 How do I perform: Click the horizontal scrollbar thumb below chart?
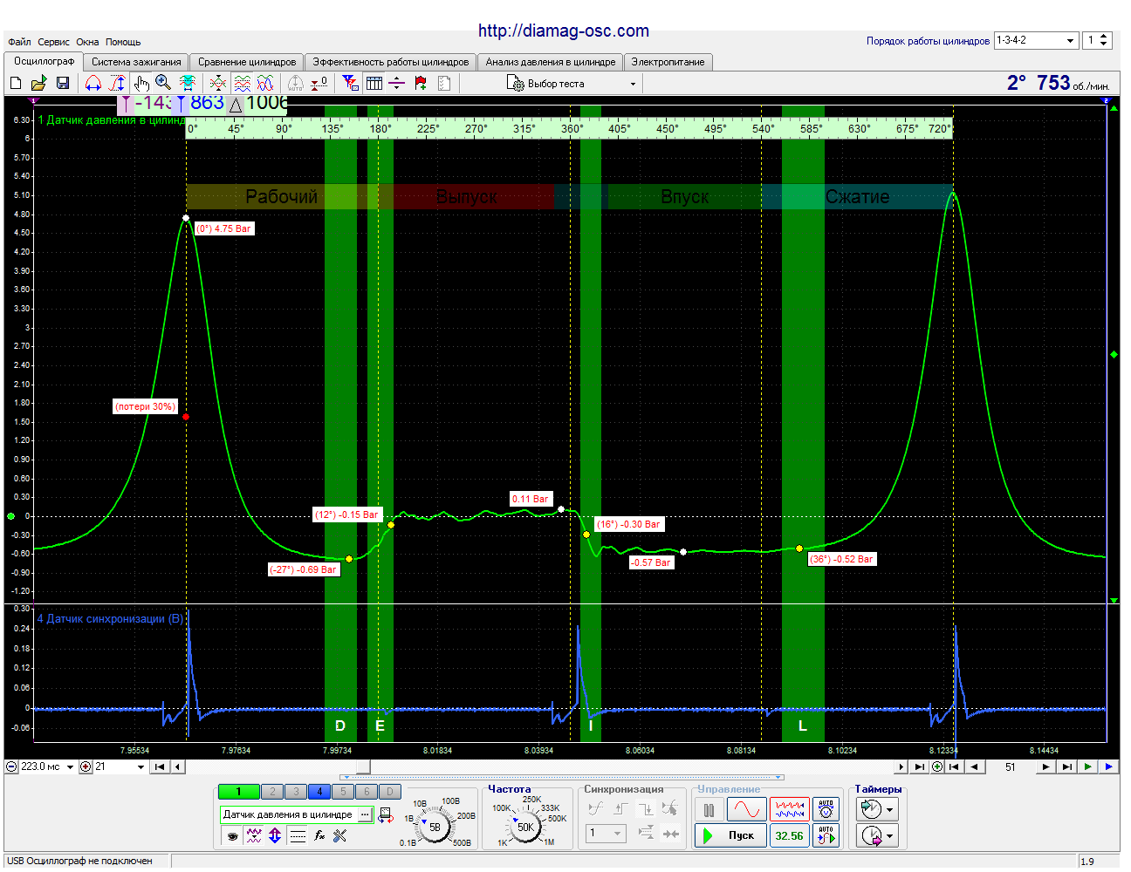point(363,767)
